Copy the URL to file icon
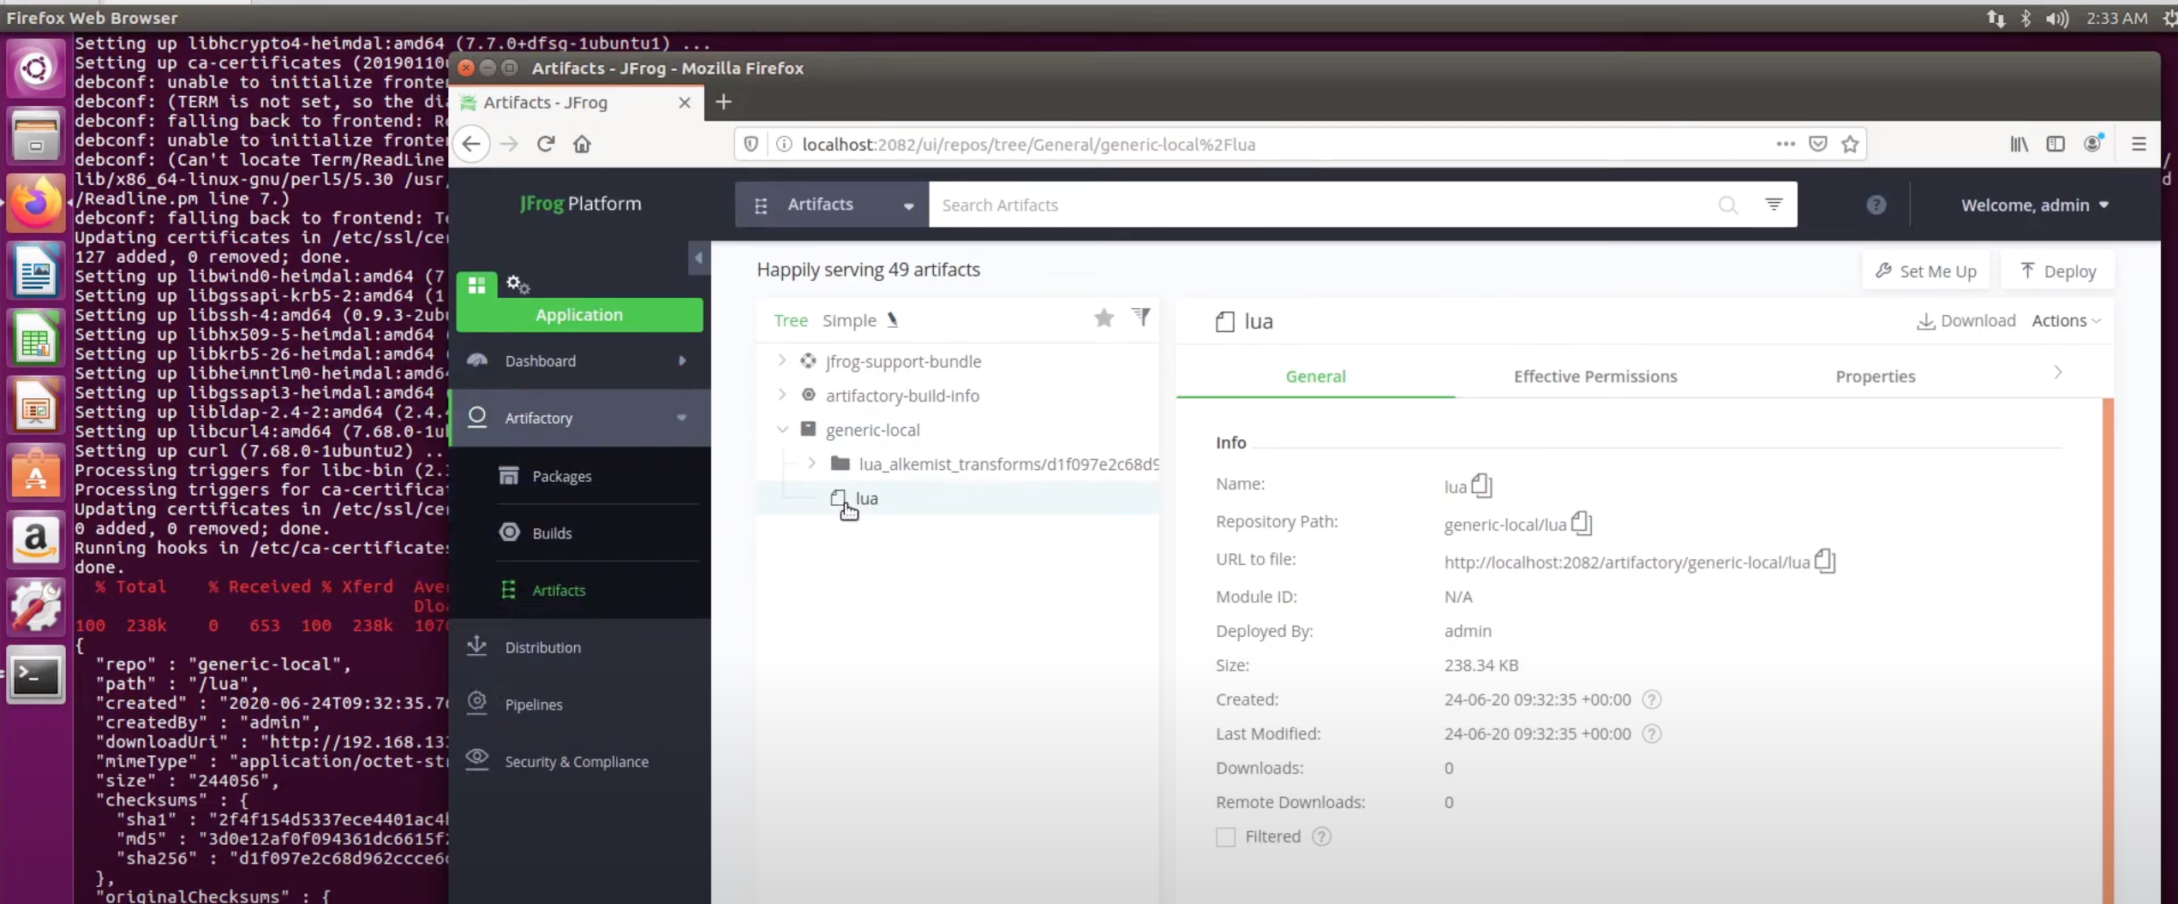 1825,562
